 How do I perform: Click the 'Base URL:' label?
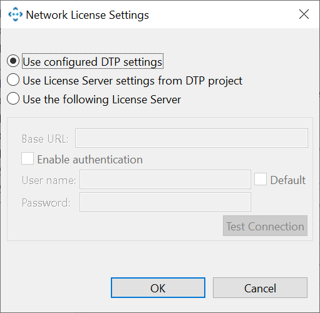(45, 139)
